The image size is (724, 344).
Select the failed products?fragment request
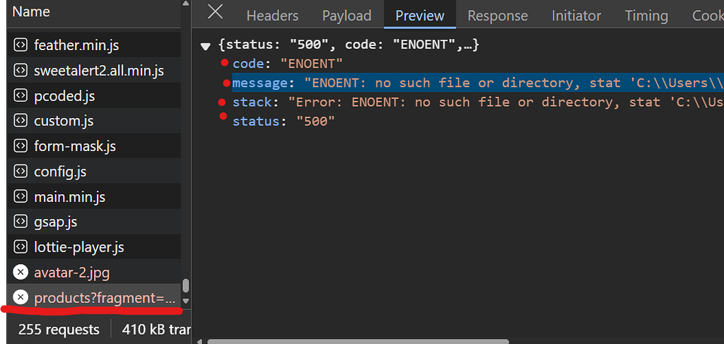point(93,298)
